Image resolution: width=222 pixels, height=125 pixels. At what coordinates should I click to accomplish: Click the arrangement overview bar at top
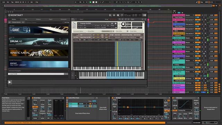pos(108,6)
